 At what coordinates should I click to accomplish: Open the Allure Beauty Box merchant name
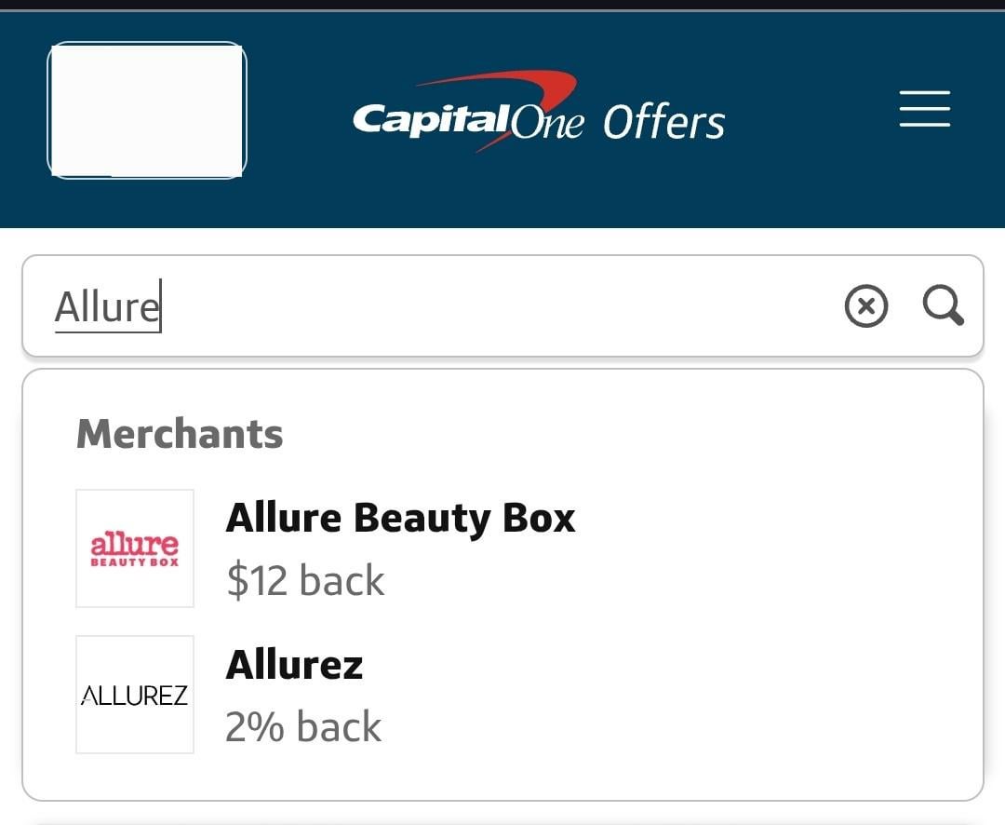[400, 518]
